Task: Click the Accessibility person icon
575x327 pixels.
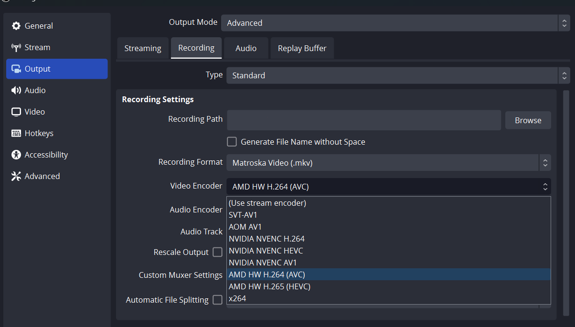Action: click(x=16, y=155)
